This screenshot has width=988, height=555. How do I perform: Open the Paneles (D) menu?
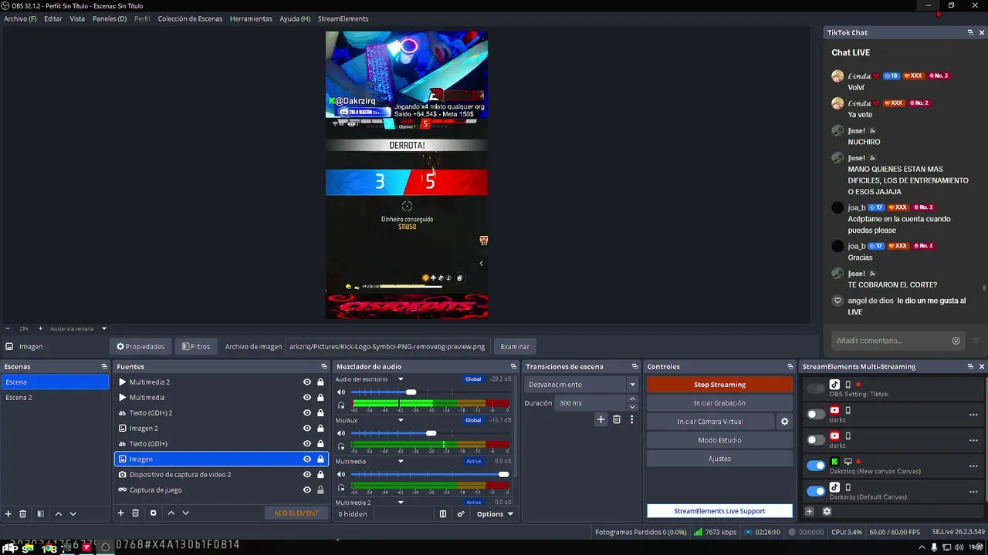click(110, 18)
